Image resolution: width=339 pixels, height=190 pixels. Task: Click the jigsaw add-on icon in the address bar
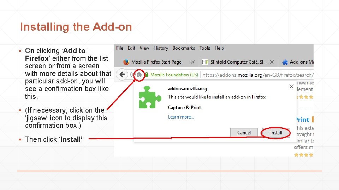[x=139, y=75]
